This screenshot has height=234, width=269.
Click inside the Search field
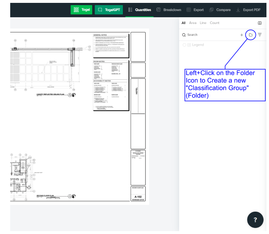point(204,35)
